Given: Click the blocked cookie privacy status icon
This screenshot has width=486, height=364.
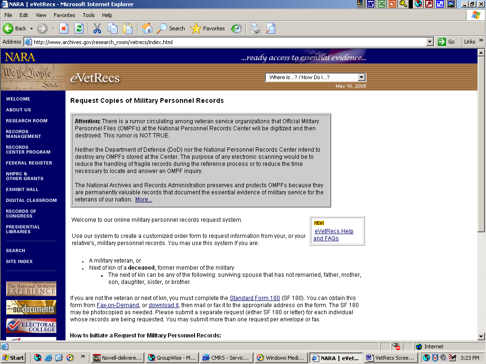Looking at the screenshot, I should [396, 346].
